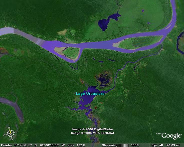The height and width of the screenshot is (147, 184).
Task: Click the dark blue lake north of river
Action: pos(107,22)
